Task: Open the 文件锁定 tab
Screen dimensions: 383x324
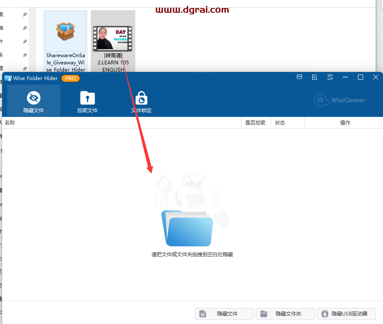Action: tap(141, 101)
